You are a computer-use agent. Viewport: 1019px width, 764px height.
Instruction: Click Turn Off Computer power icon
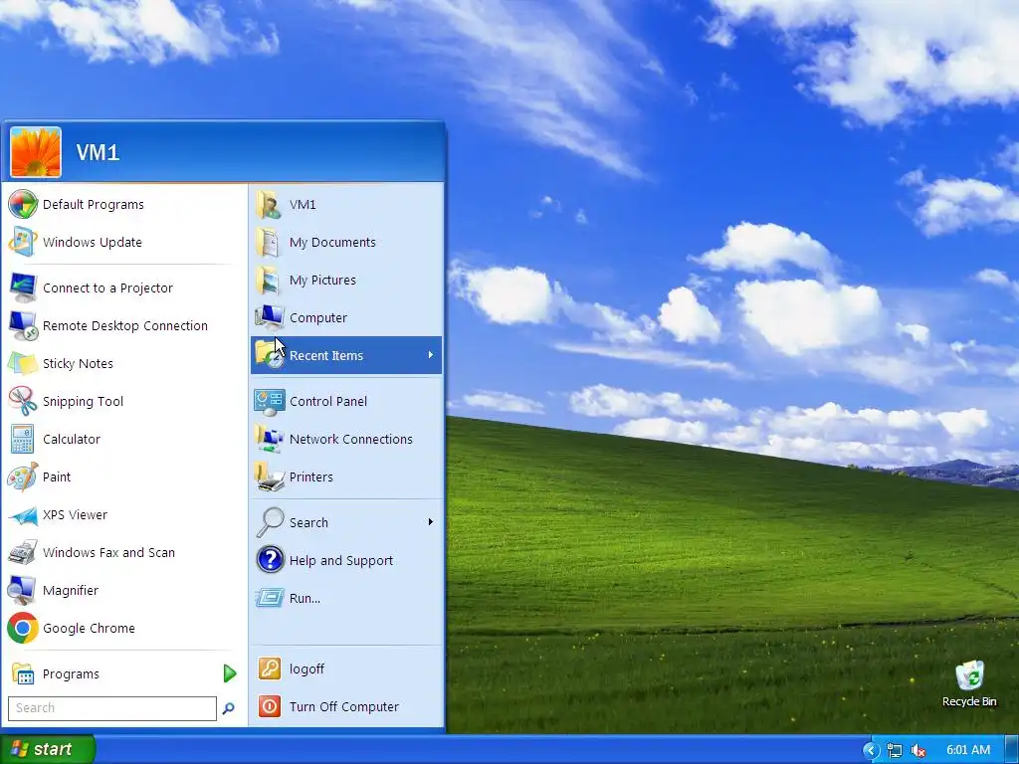tap(270, 706)
